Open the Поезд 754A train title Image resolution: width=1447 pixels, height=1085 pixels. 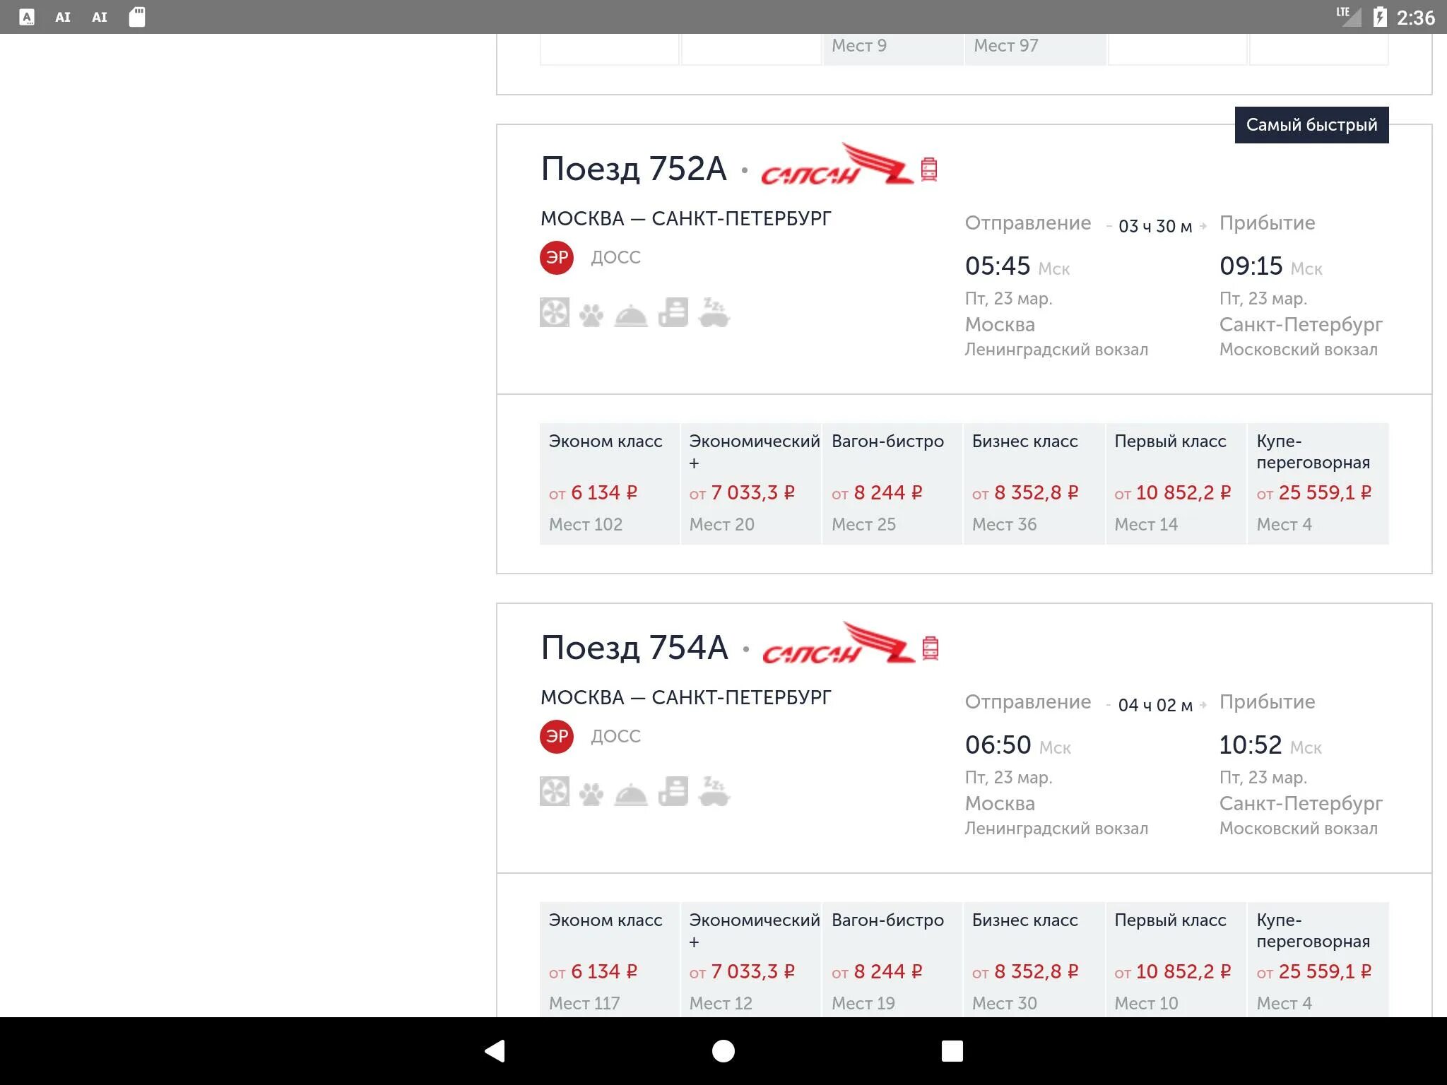634,648
